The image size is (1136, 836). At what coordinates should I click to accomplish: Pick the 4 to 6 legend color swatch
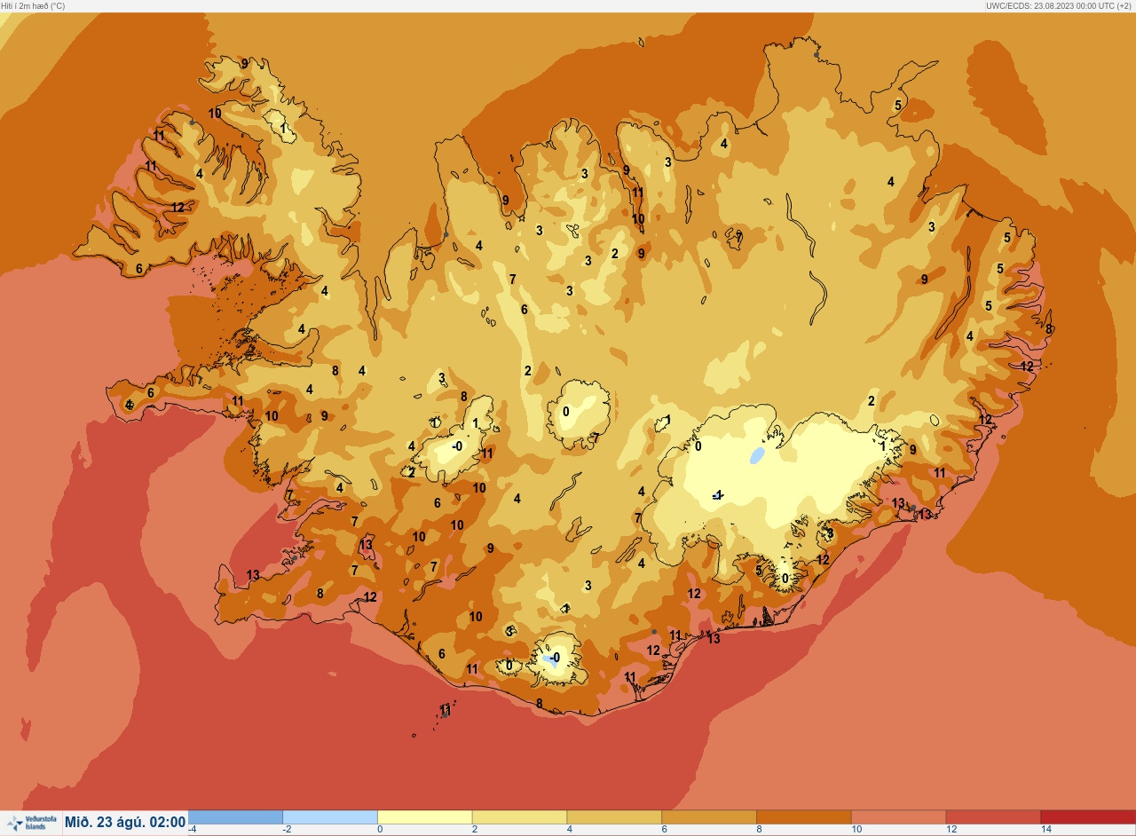point(614,817)
